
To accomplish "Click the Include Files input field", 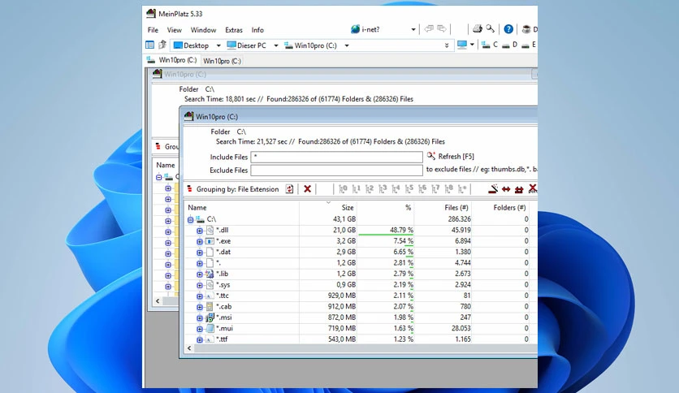I will [x=336, y=157].
